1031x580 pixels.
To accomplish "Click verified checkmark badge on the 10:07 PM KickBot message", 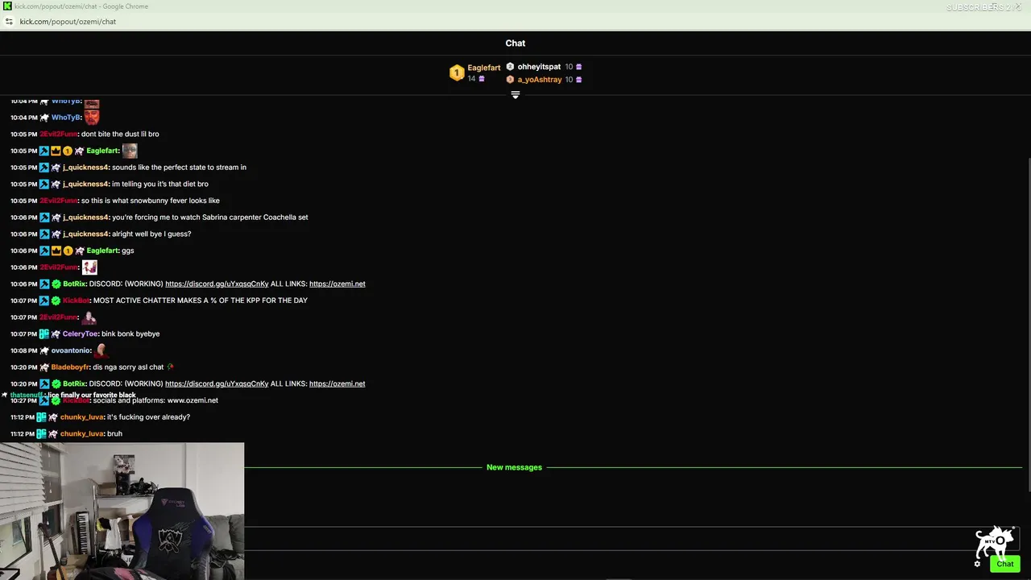I will pyautogui.click(x=56, y=300).
